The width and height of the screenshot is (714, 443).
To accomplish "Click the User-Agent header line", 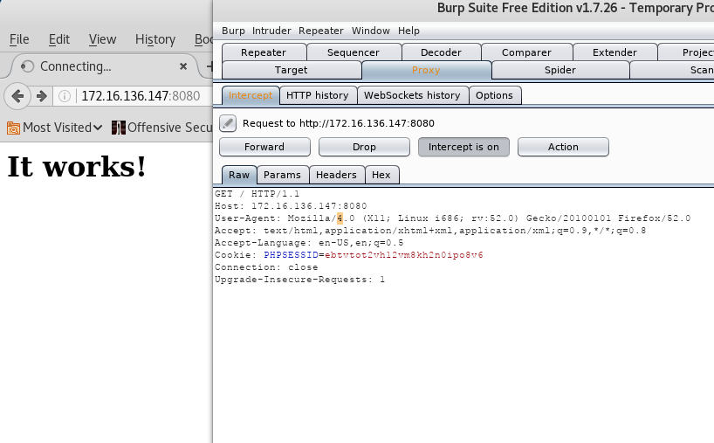I will tap(453, 218).
